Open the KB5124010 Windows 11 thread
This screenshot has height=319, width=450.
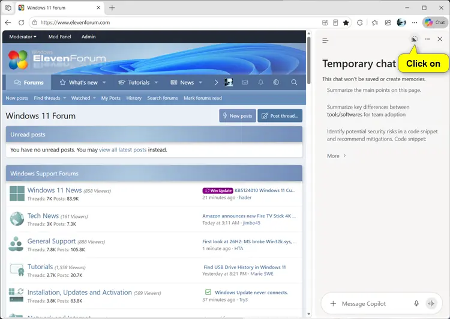(265, 190)
